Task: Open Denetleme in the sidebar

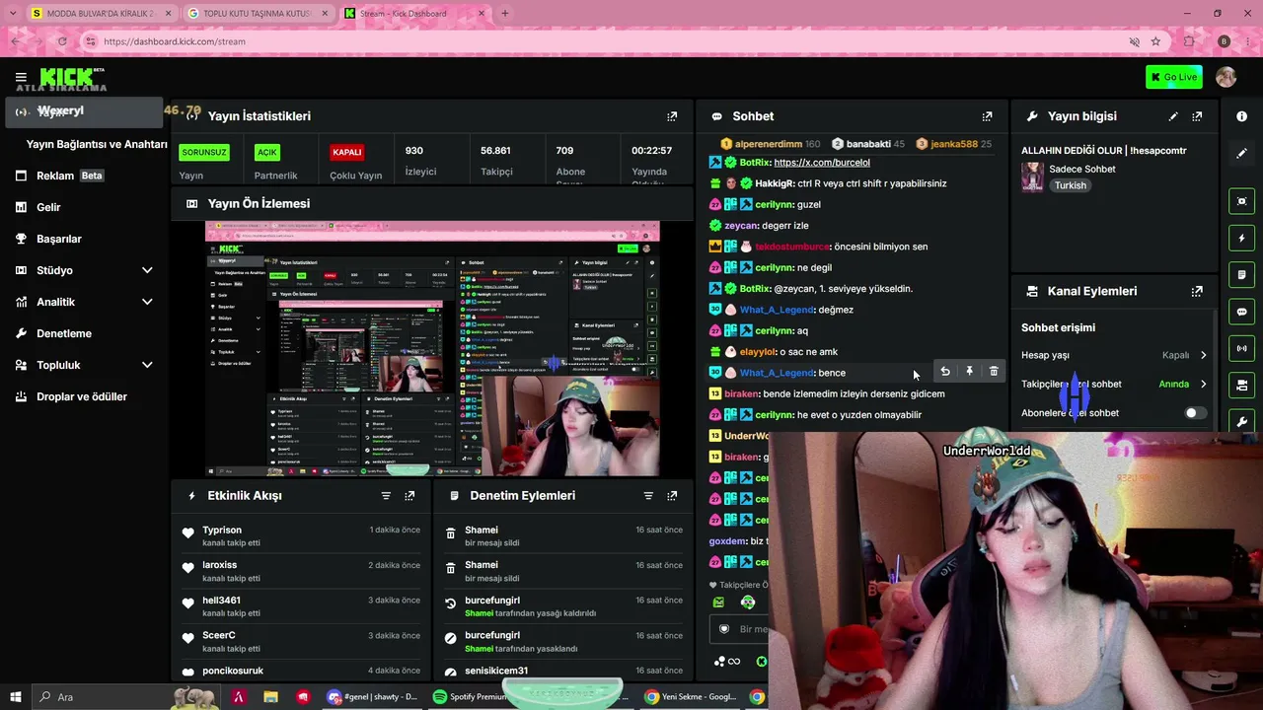Action: click(63, 333)
